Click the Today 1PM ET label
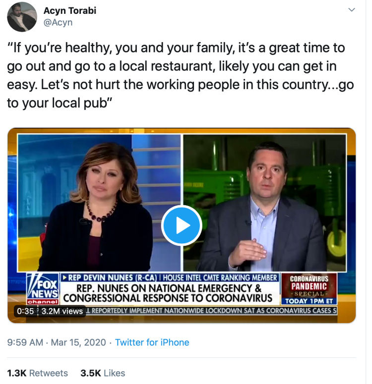 coord(309,301)
